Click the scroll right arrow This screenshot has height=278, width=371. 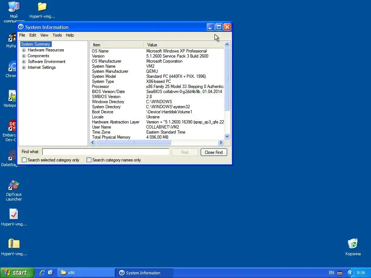point(221,143)
